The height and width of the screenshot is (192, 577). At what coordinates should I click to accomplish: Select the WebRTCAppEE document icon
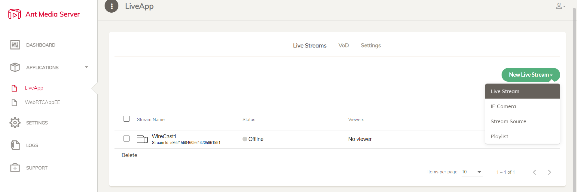14,102
